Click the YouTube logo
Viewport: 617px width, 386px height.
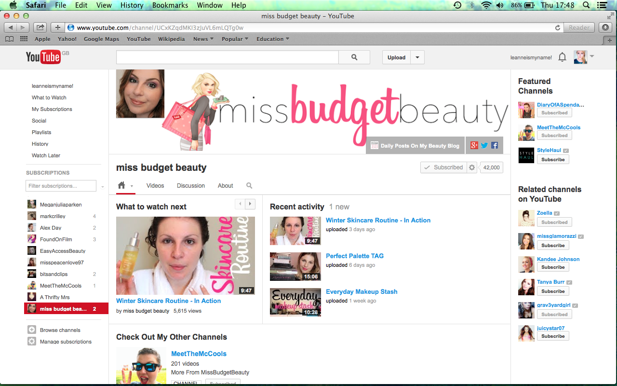(43, 57)
